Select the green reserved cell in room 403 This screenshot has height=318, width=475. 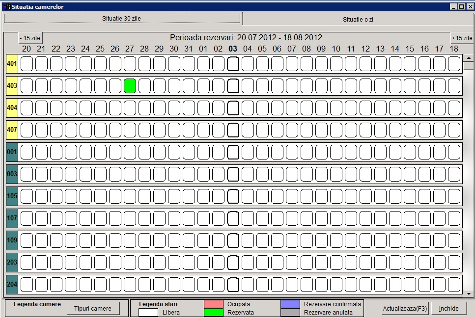[130, 86]
